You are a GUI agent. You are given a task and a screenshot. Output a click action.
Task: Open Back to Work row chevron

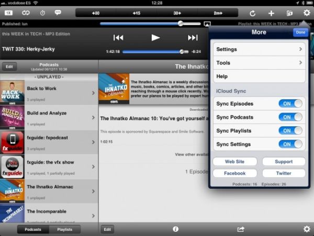tap(93, 93)
